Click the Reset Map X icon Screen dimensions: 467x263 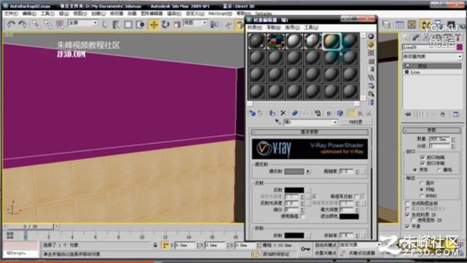click(283, 113)
